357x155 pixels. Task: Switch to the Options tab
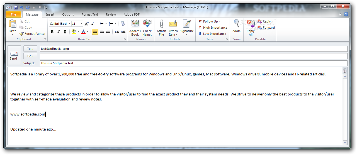(68, 14)
